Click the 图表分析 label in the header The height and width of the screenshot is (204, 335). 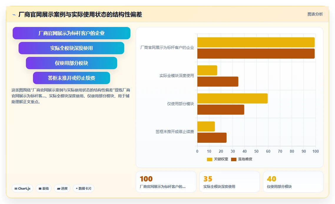tap(315, 14)
